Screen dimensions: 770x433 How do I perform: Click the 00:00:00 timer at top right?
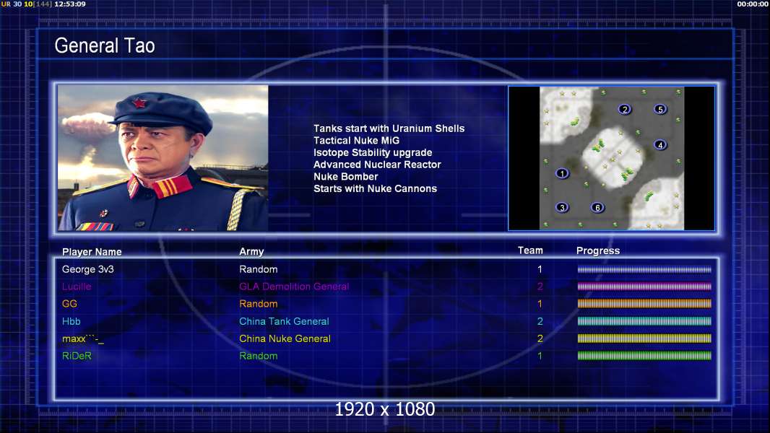[x=753, y=4]
